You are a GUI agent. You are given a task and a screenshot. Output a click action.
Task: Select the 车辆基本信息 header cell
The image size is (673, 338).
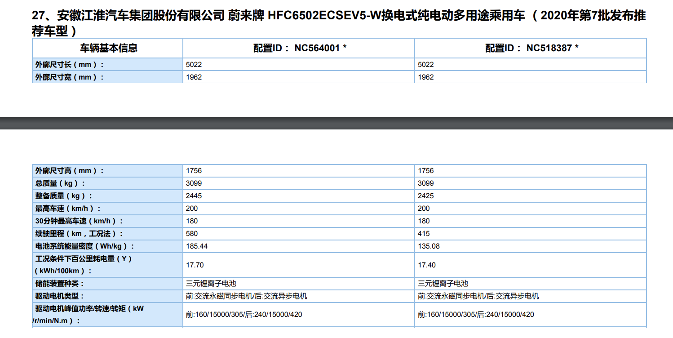click(x=108, y=48)
